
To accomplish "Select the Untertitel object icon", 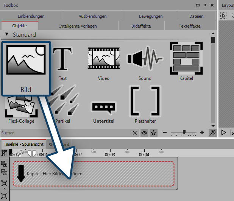I will pos(104,108).
